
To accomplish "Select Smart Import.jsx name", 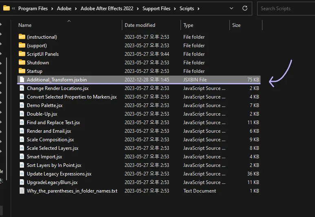I will point(44,157).
